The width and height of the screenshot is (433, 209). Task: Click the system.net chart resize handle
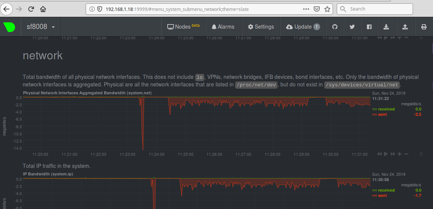[421, 154]
